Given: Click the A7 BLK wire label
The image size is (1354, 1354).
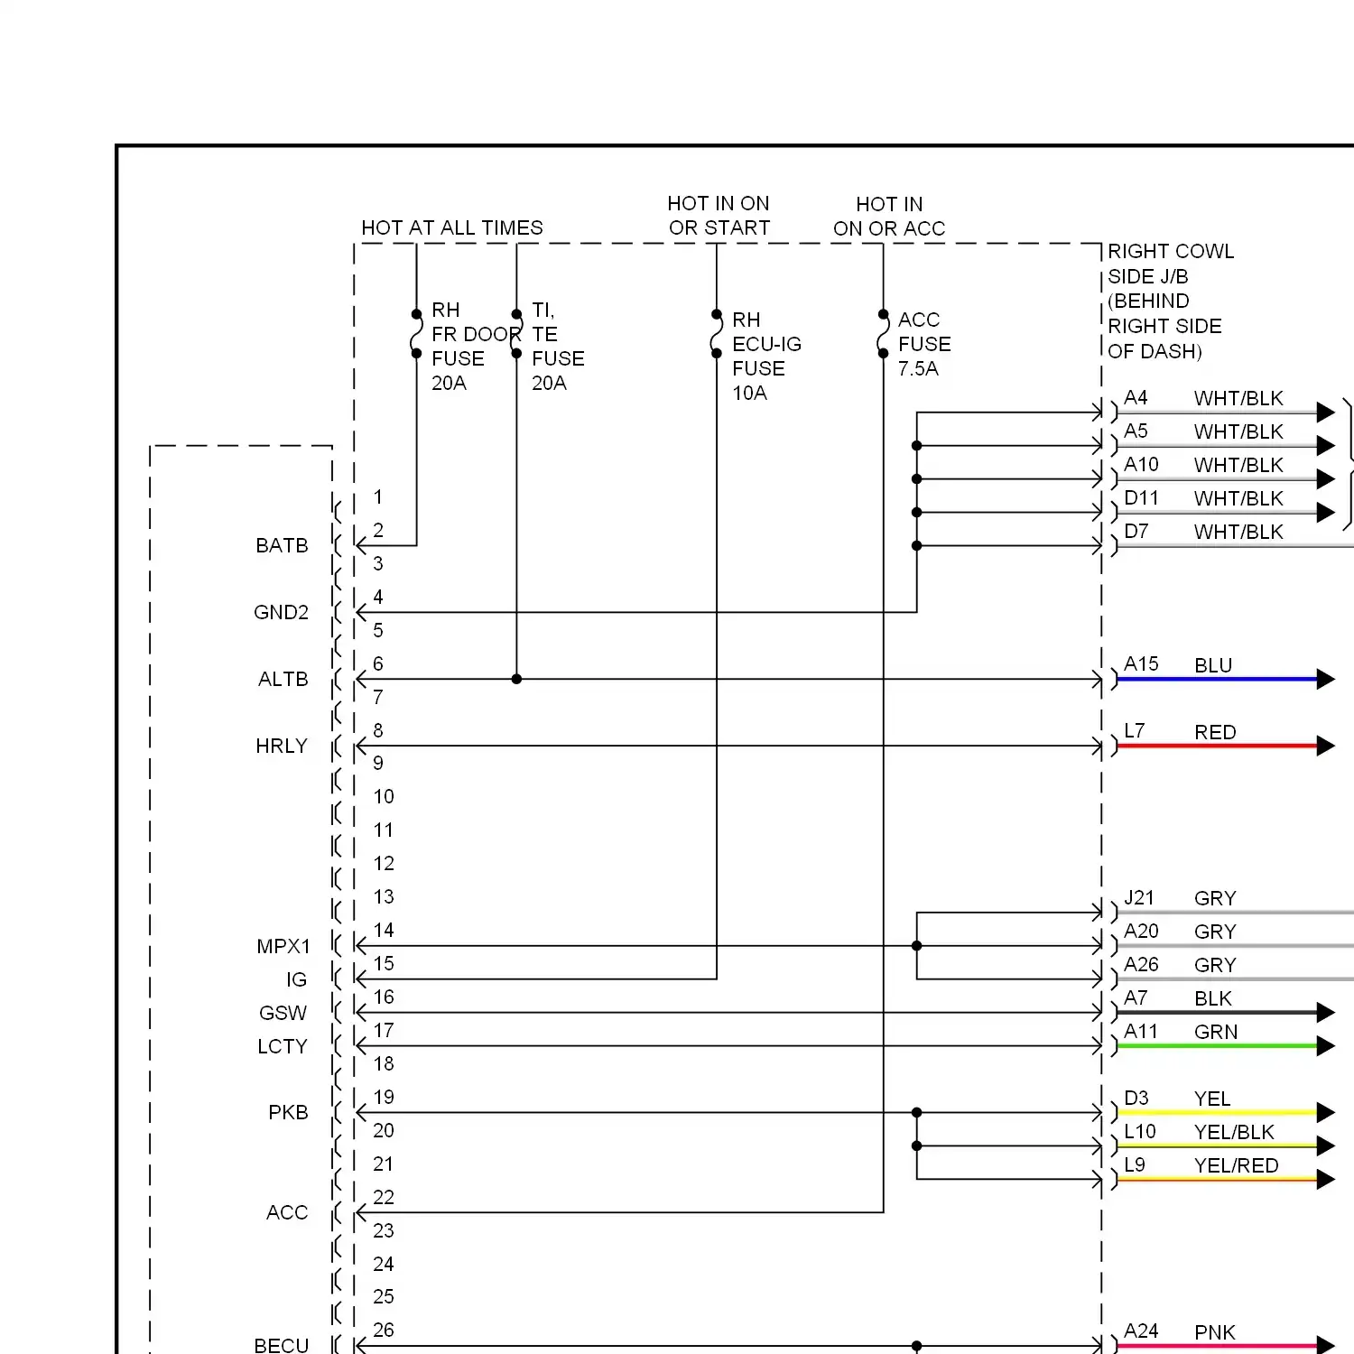Looking at the screenshot, I should point(1178,998).
